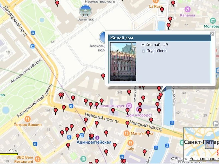Click red pin beside La Russ label
The height and width of the screenshot is (164, 219).
click(162, 10)
